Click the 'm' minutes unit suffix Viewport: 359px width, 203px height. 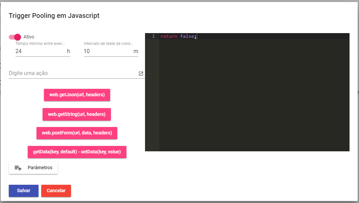click(136, 51)
